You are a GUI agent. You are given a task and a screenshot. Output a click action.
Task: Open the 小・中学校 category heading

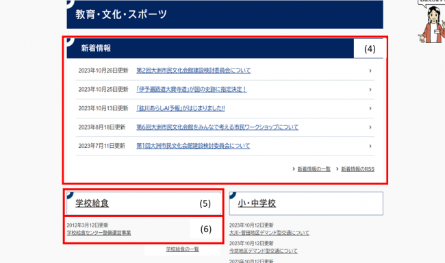point(257,203)
